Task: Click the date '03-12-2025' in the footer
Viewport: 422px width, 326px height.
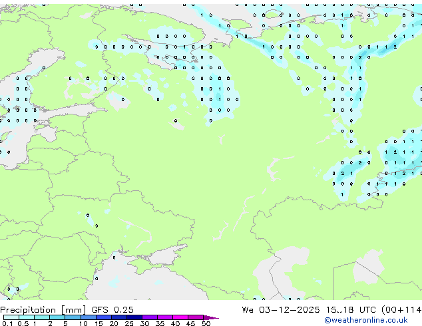Action: [290, 309]
